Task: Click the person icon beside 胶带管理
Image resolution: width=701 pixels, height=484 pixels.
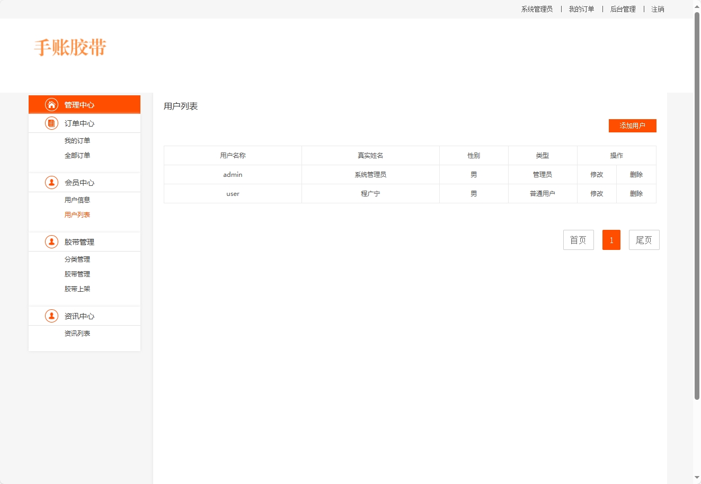Action: 51,242
